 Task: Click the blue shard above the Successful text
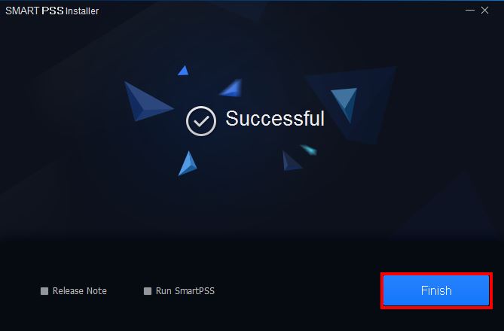pyautogui.click(x=231, y=88)
